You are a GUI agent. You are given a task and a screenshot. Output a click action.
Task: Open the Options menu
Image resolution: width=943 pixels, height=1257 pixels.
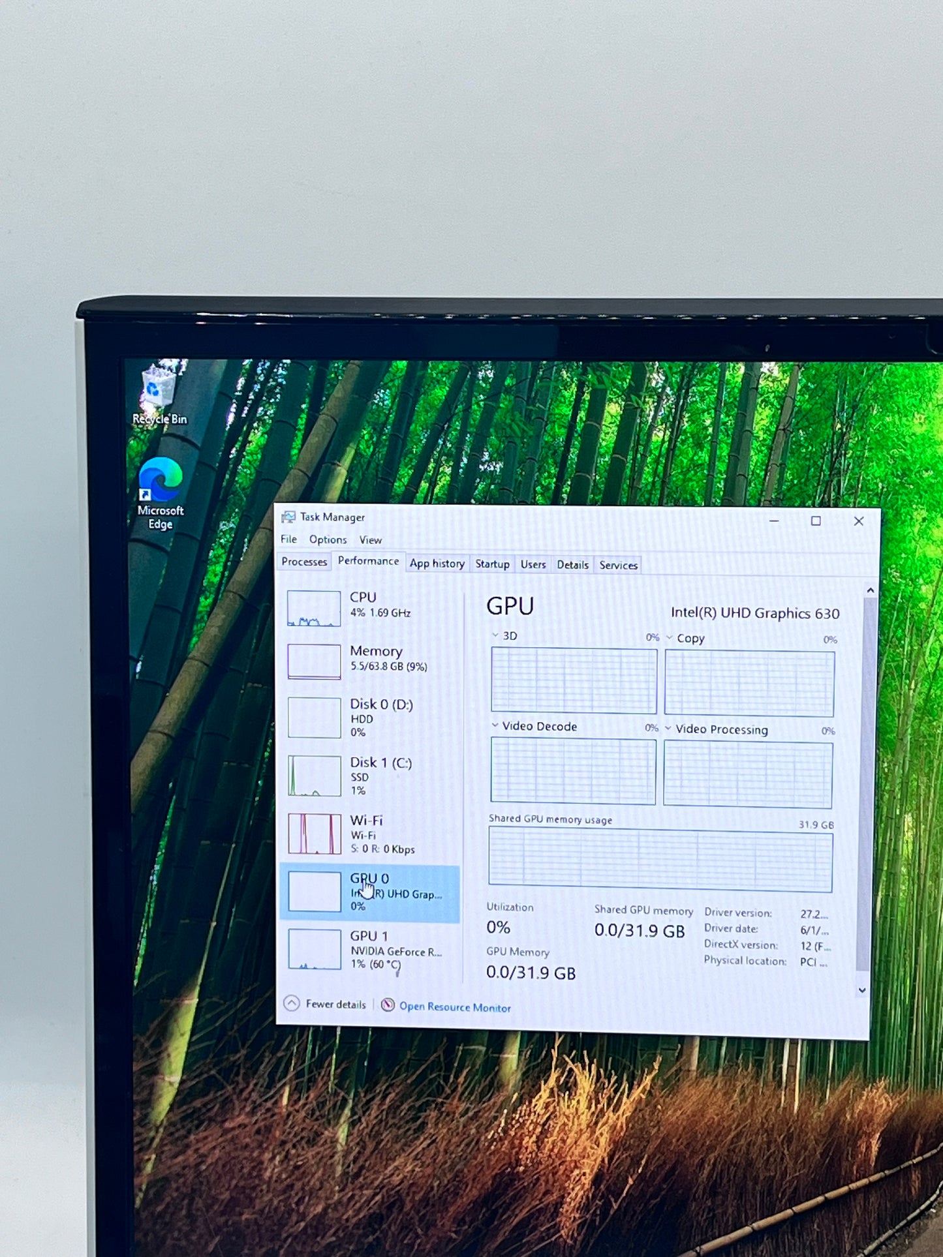pyautogui.click(x=328, y=539)
